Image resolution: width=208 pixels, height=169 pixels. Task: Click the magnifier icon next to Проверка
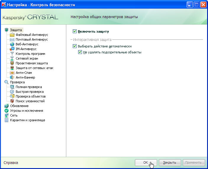(x=7, y=82)
